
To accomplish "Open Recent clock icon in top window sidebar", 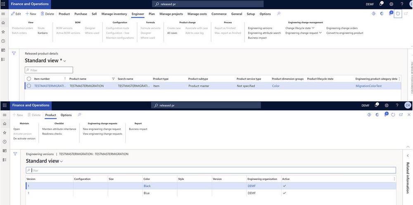I will click(3, 41).
